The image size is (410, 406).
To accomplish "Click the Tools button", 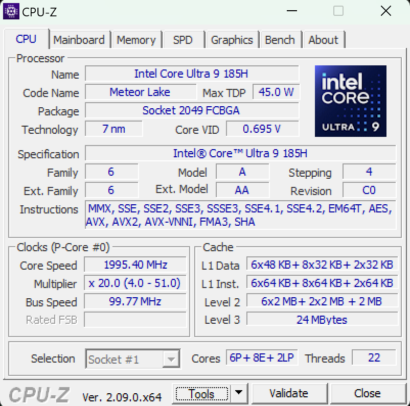I will (201, 393).
